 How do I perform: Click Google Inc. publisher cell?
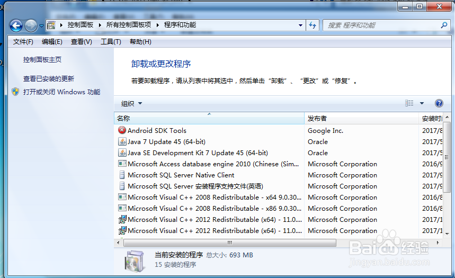pyautogui.click(x=325, y=131)
